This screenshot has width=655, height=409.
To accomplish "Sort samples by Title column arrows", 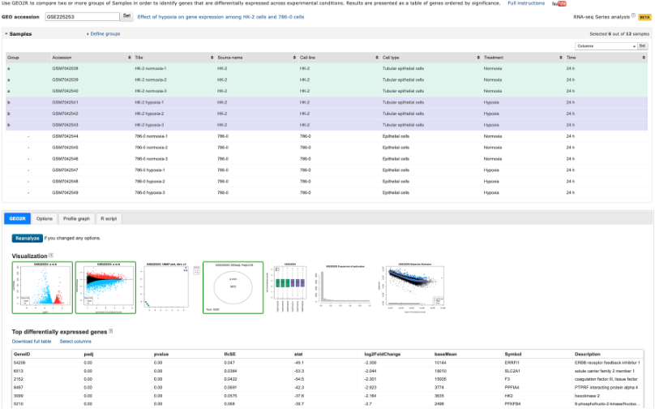I will (212, 58).
